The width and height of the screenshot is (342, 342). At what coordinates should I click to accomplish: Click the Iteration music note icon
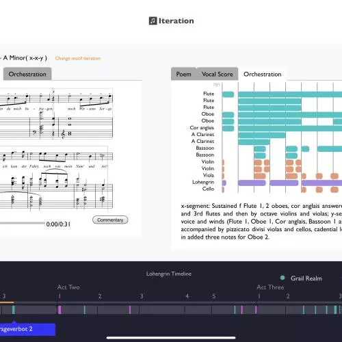tap(153, 21)
